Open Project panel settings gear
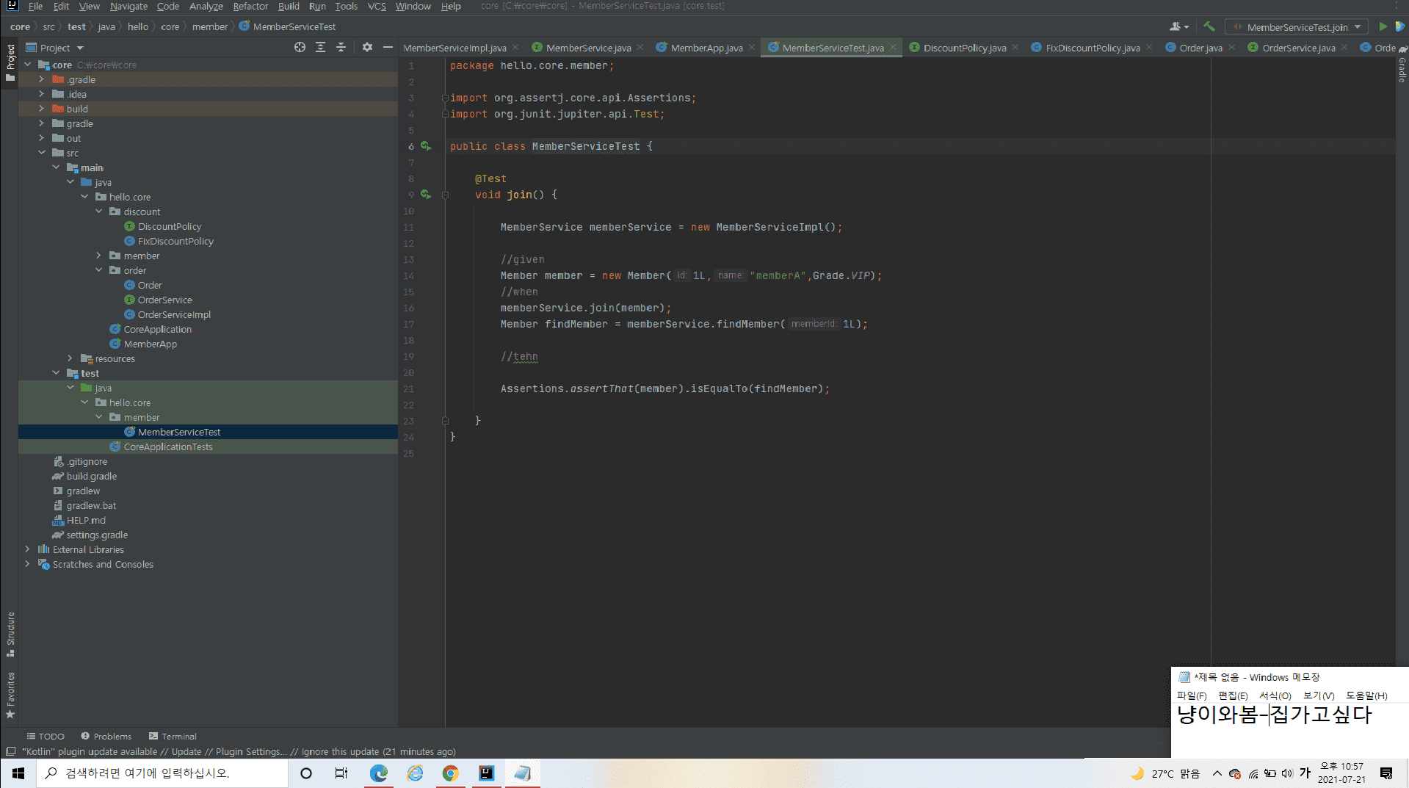1409x788 pixels. (367, 48)
